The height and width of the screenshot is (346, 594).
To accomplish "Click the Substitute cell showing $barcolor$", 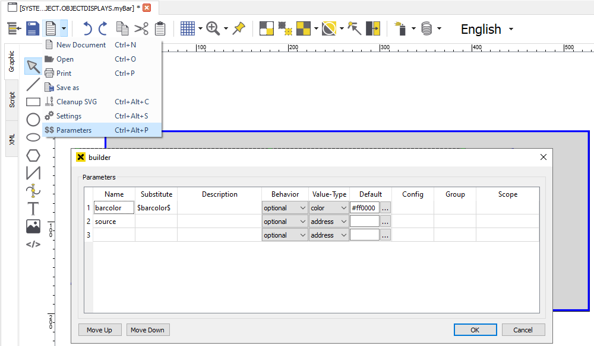I will point(156,207).
